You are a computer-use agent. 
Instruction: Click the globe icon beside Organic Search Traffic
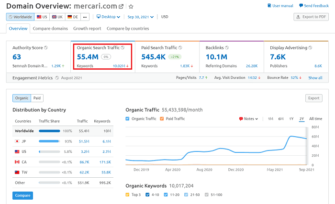click(123, 48)
